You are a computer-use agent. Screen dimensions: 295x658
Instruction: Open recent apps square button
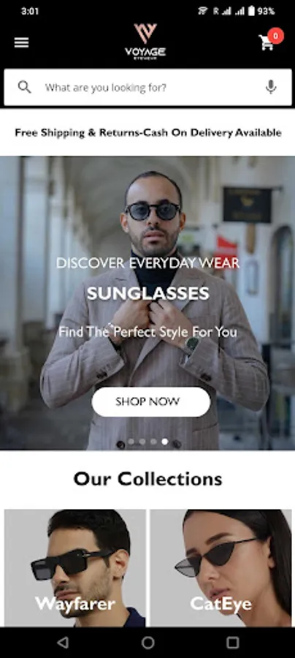click(232, 643)
